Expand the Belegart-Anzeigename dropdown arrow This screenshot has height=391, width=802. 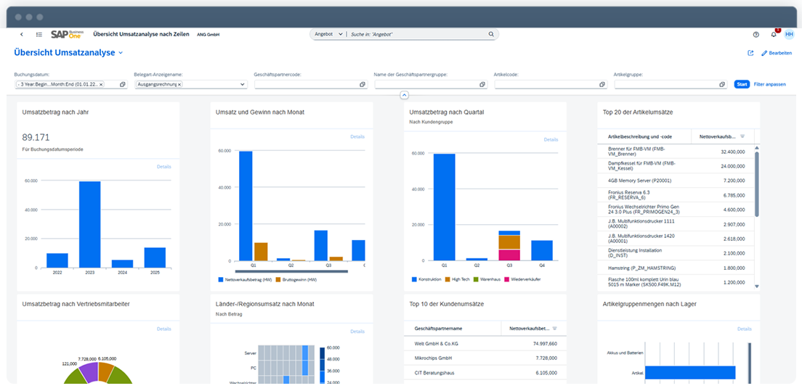(242, 84)
